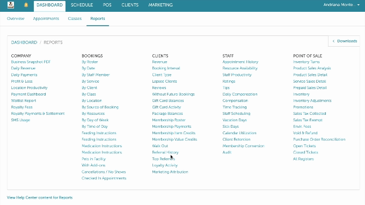Image resolution: width=365 pixels, height=205 pixels.
Task: Open the Andriana Monte user dropdown
Action: click(341, 5)
